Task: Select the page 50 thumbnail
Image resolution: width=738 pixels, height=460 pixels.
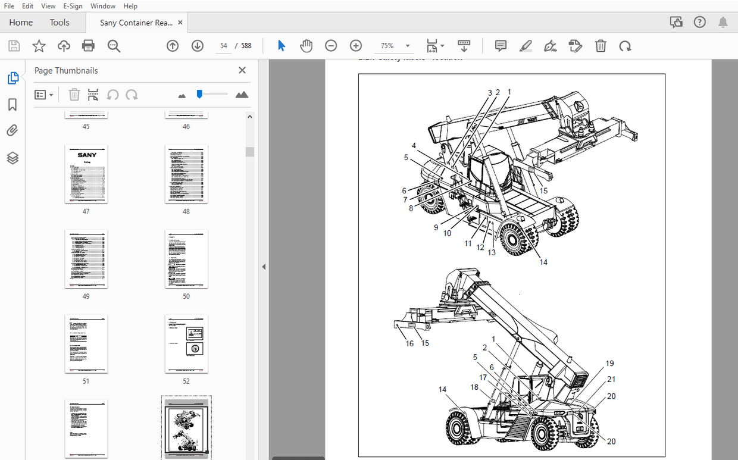Action: tap(186, 259)
